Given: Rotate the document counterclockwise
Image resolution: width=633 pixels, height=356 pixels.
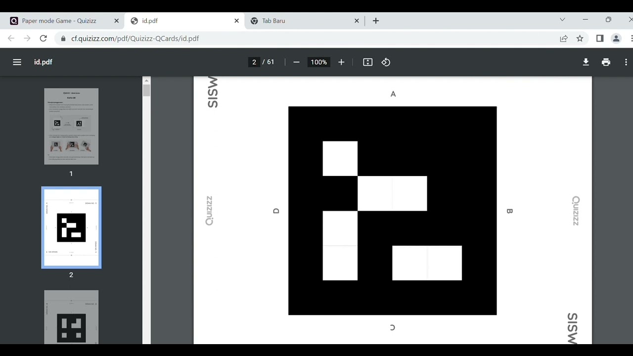Looking at the screenshot, I should click(386, 62).
